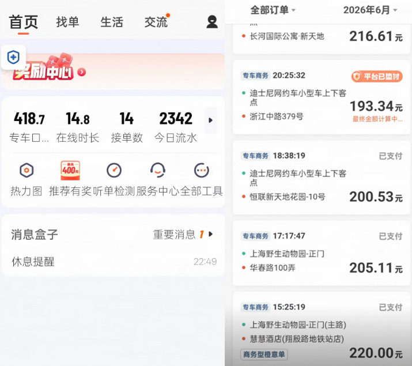The width and height of the screenshot is (412, 366).
Task: Tap the 最终金额计算中 notice
Action: [x=377, y=119]
